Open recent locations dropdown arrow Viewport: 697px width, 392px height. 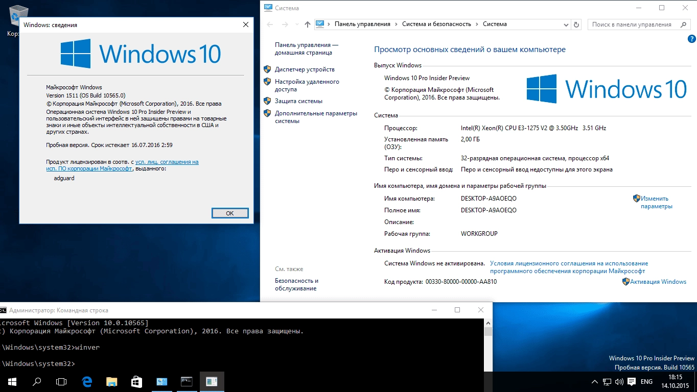pyautogui.click(x=297, y=24)
